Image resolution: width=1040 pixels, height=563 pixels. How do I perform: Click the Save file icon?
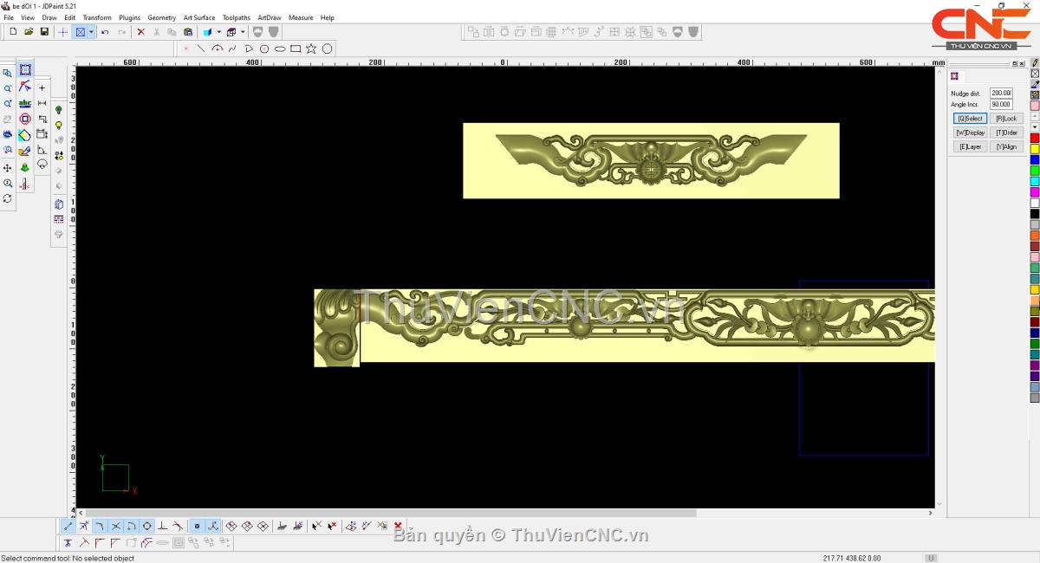(44, 32)
